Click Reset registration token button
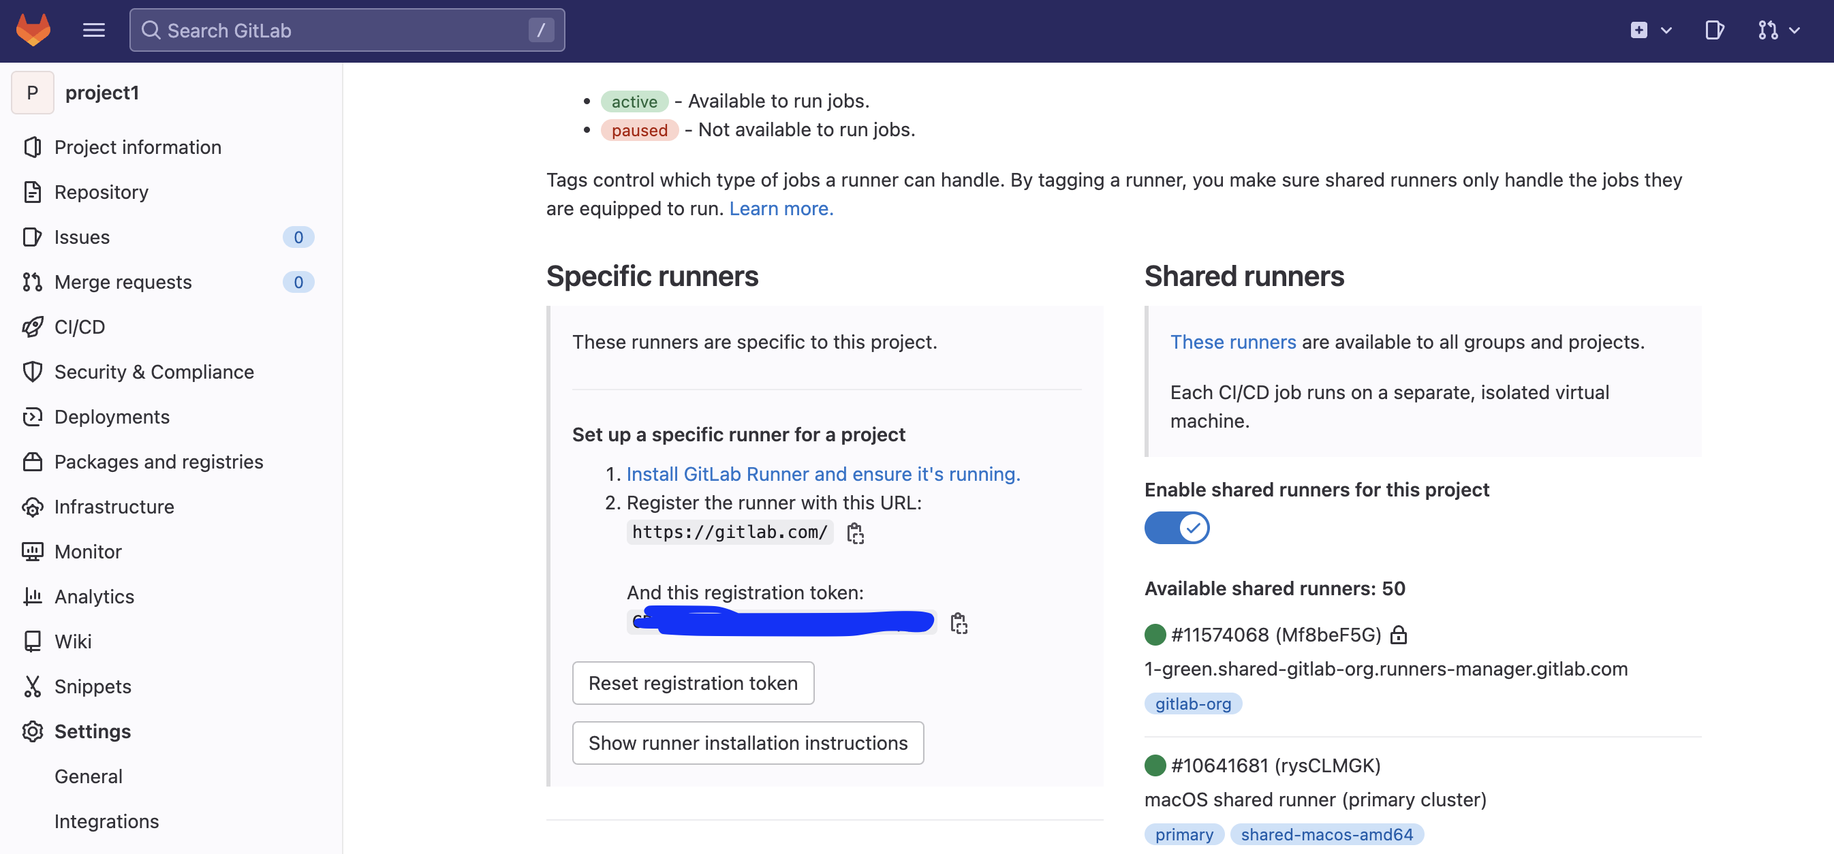 (694, 683)
